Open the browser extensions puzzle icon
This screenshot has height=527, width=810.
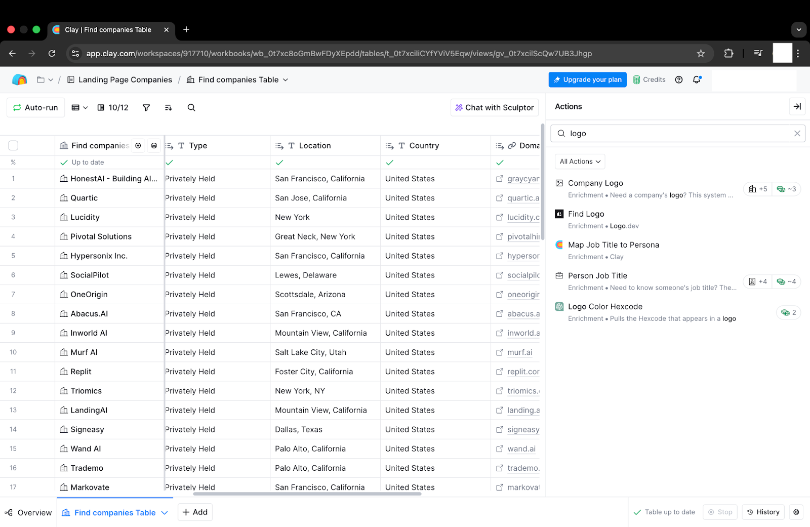click(728, 53)
